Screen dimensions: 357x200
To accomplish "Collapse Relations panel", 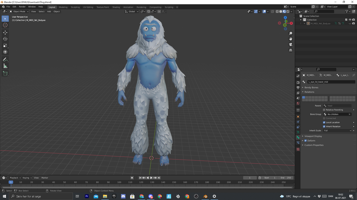I will (309, 92).
